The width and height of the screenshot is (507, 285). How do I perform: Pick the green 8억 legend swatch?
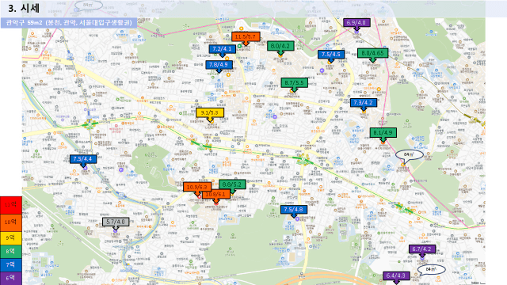(x=10, y=252)
